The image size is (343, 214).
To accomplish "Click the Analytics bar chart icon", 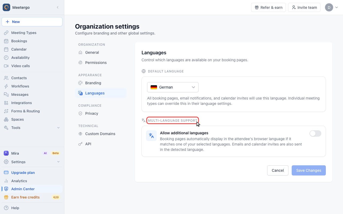I will [x=6, y=181].
